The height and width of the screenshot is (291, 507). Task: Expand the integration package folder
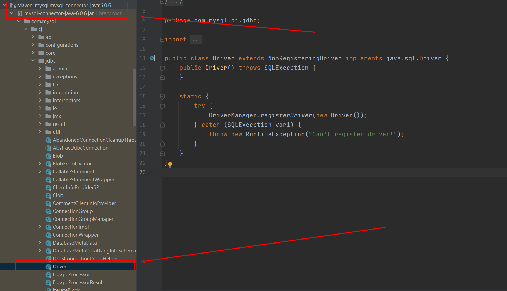tap(40, 92)
